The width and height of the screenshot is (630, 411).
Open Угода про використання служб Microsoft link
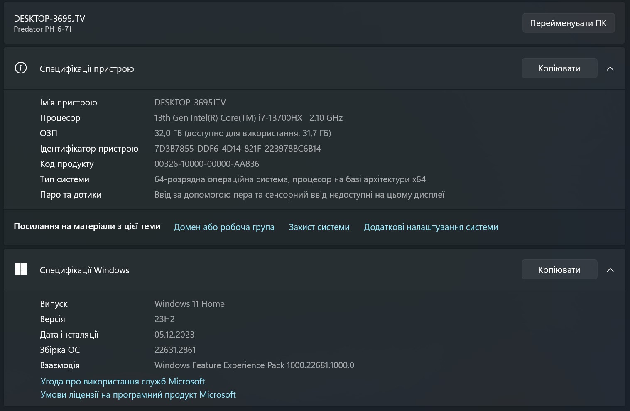123,381
